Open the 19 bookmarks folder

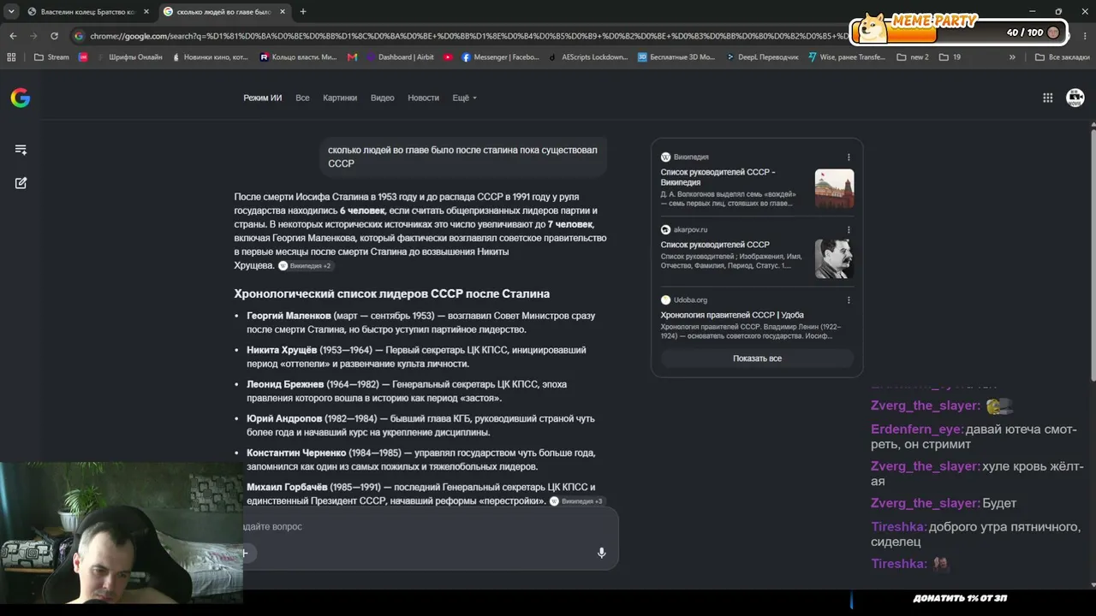click(x=950, y=57)
